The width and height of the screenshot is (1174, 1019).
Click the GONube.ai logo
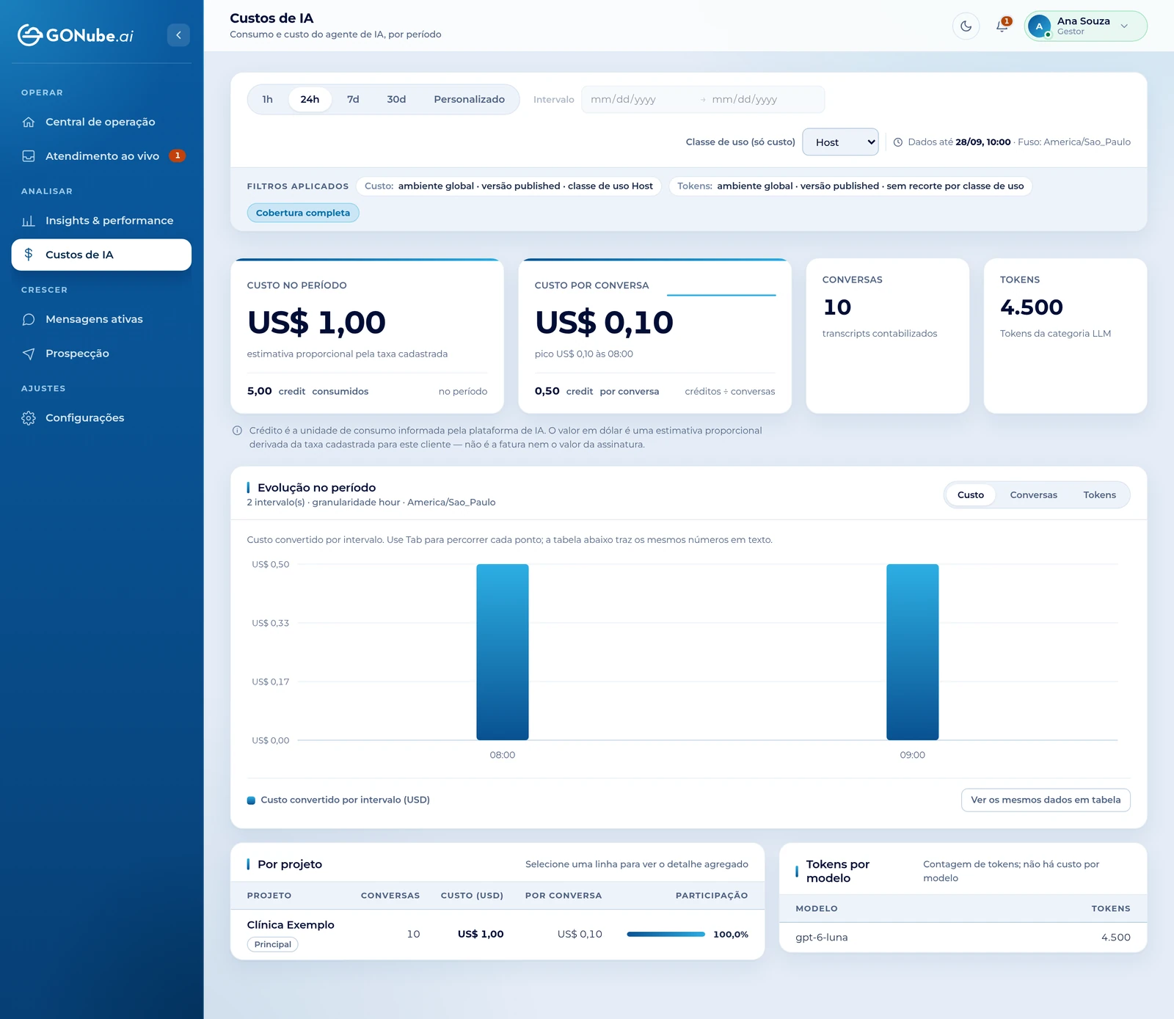[76, 35]
